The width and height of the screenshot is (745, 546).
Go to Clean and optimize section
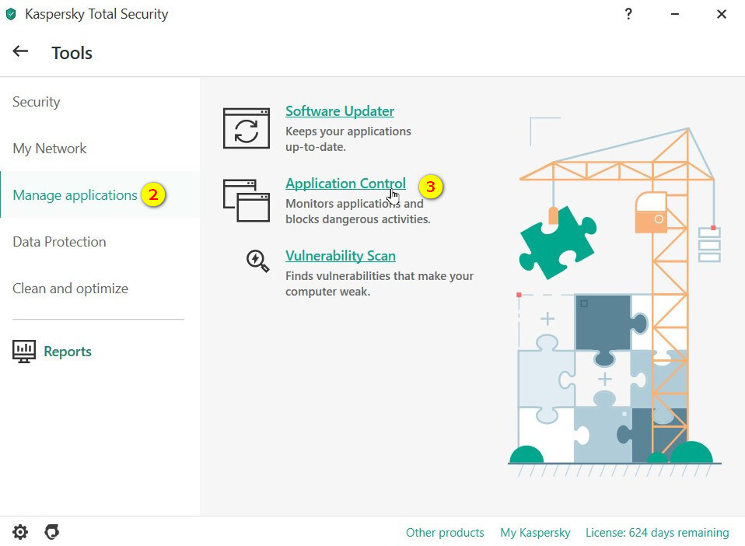click(x=70, y=289)
